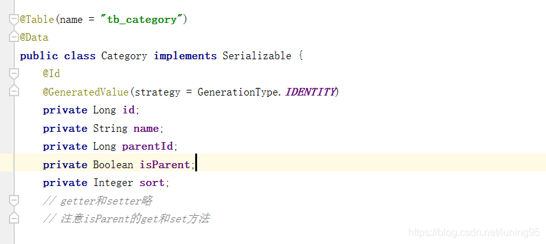This screenshot has width=546, height=244.
Task: Click the opening brace after Serializable
Action: 301,56
